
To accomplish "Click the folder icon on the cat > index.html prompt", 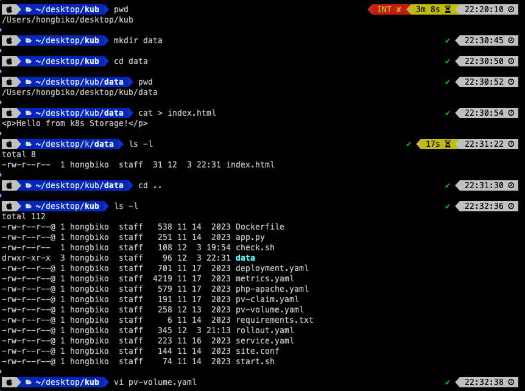I will point(29,113).
